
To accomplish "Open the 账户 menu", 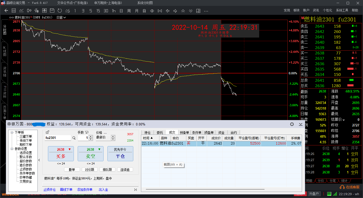I will 306,10.
